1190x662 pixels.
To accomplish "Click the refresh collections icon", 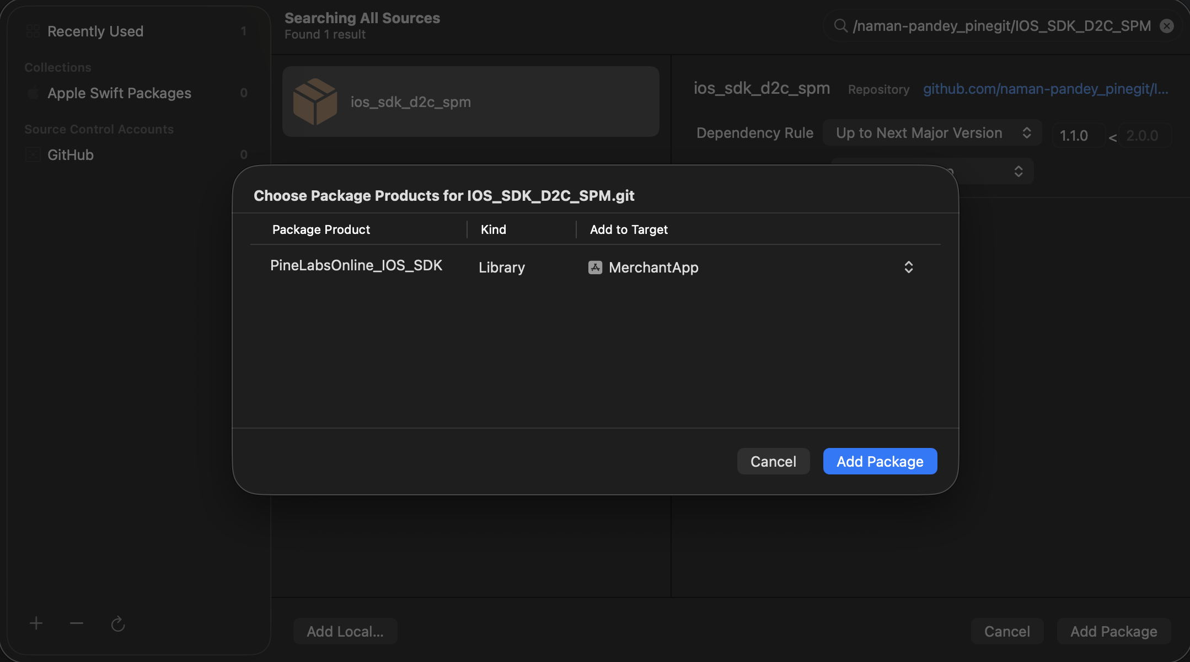I will (x=118, y=624).
